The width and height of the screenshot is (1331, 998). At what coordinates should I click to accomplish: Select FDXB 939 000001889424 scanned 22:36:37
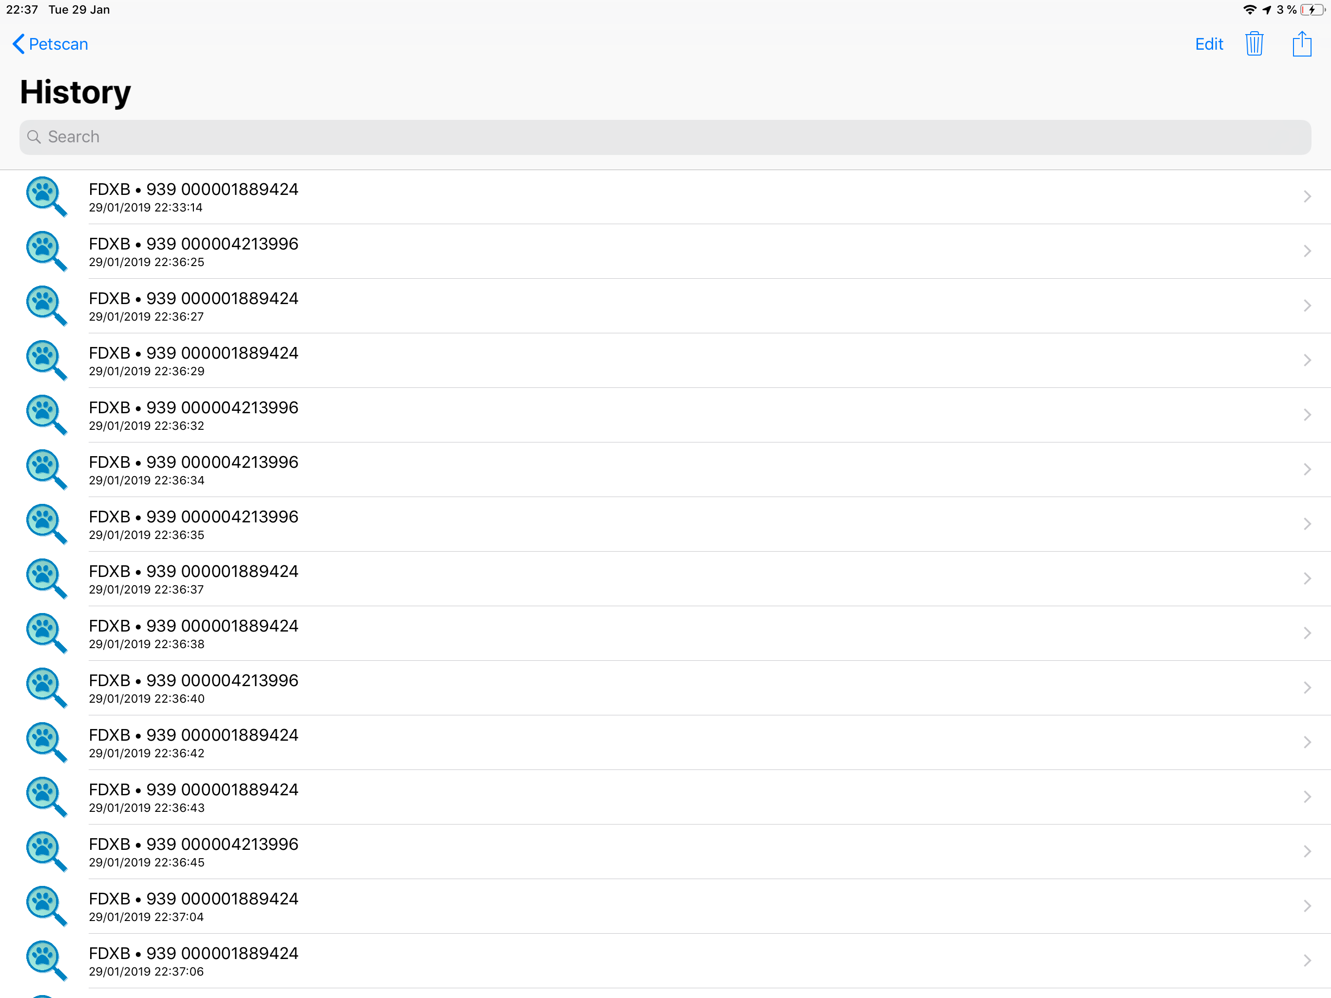click(x=665, y=578)
